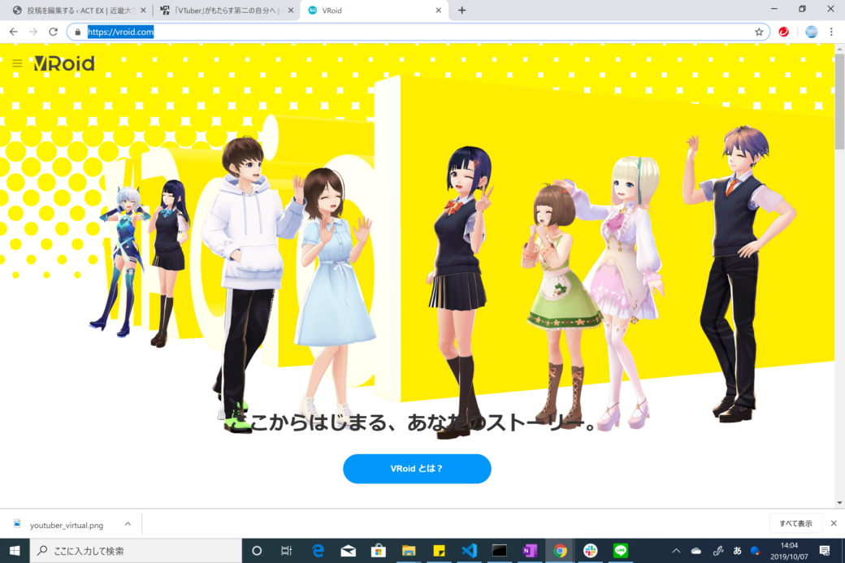
Task: Toggle Japanese IME input mode あ
Action: pyautogui.click(x=737, y=550)
